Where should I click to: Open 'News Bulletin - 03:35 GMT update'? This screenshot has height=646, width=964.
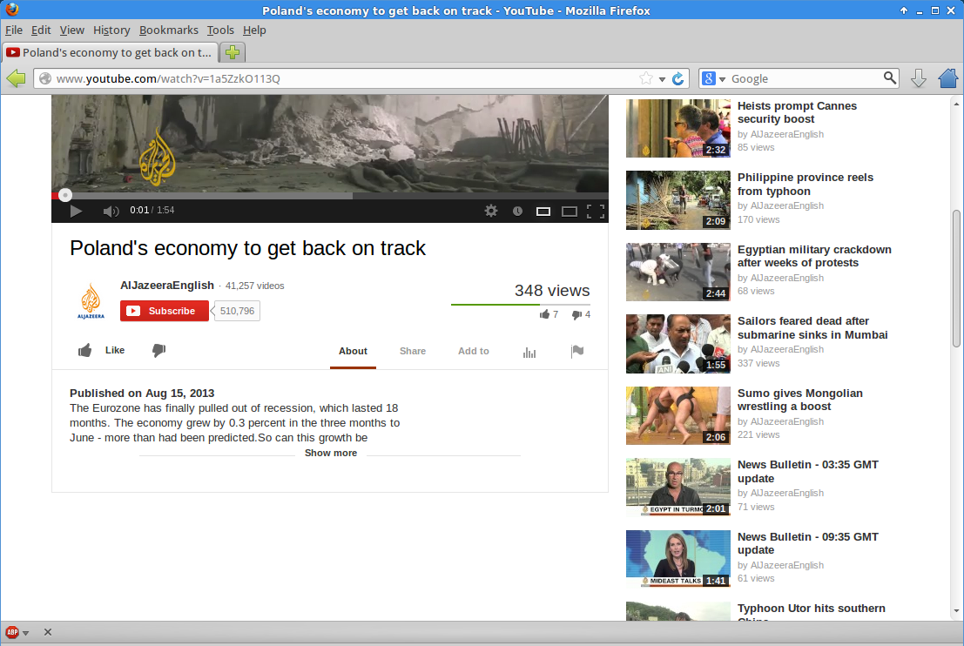tap(808, 471)
